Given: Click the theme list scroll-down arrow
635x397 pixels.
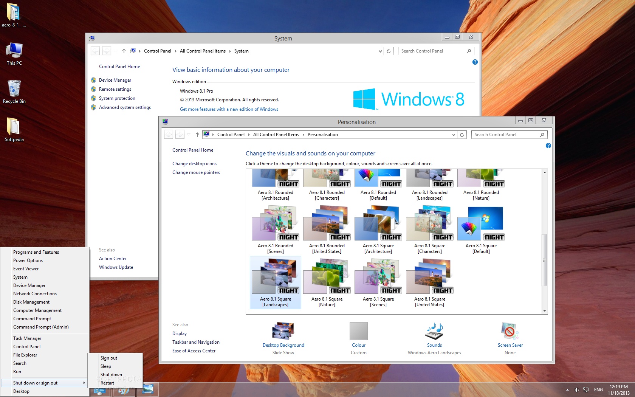Looking at the screenshot, I should [545, 311].
